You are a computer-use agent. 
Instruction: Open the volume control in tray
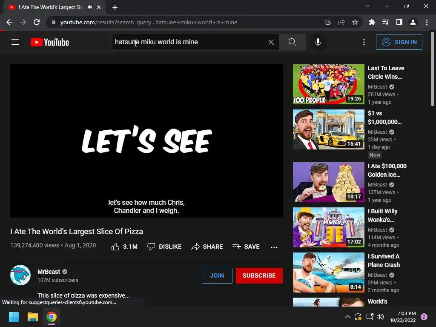(x=380, y=317)
